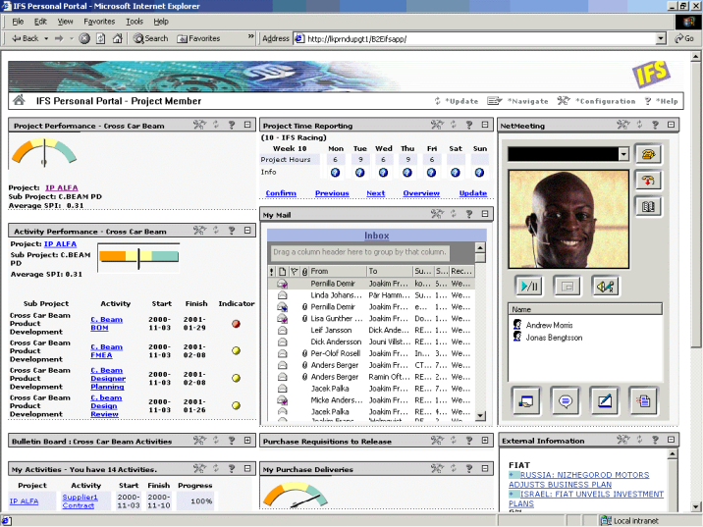Expand the Bulletin Board portlet
Viewport: 703px width, 527px height.
coord(247,440)
